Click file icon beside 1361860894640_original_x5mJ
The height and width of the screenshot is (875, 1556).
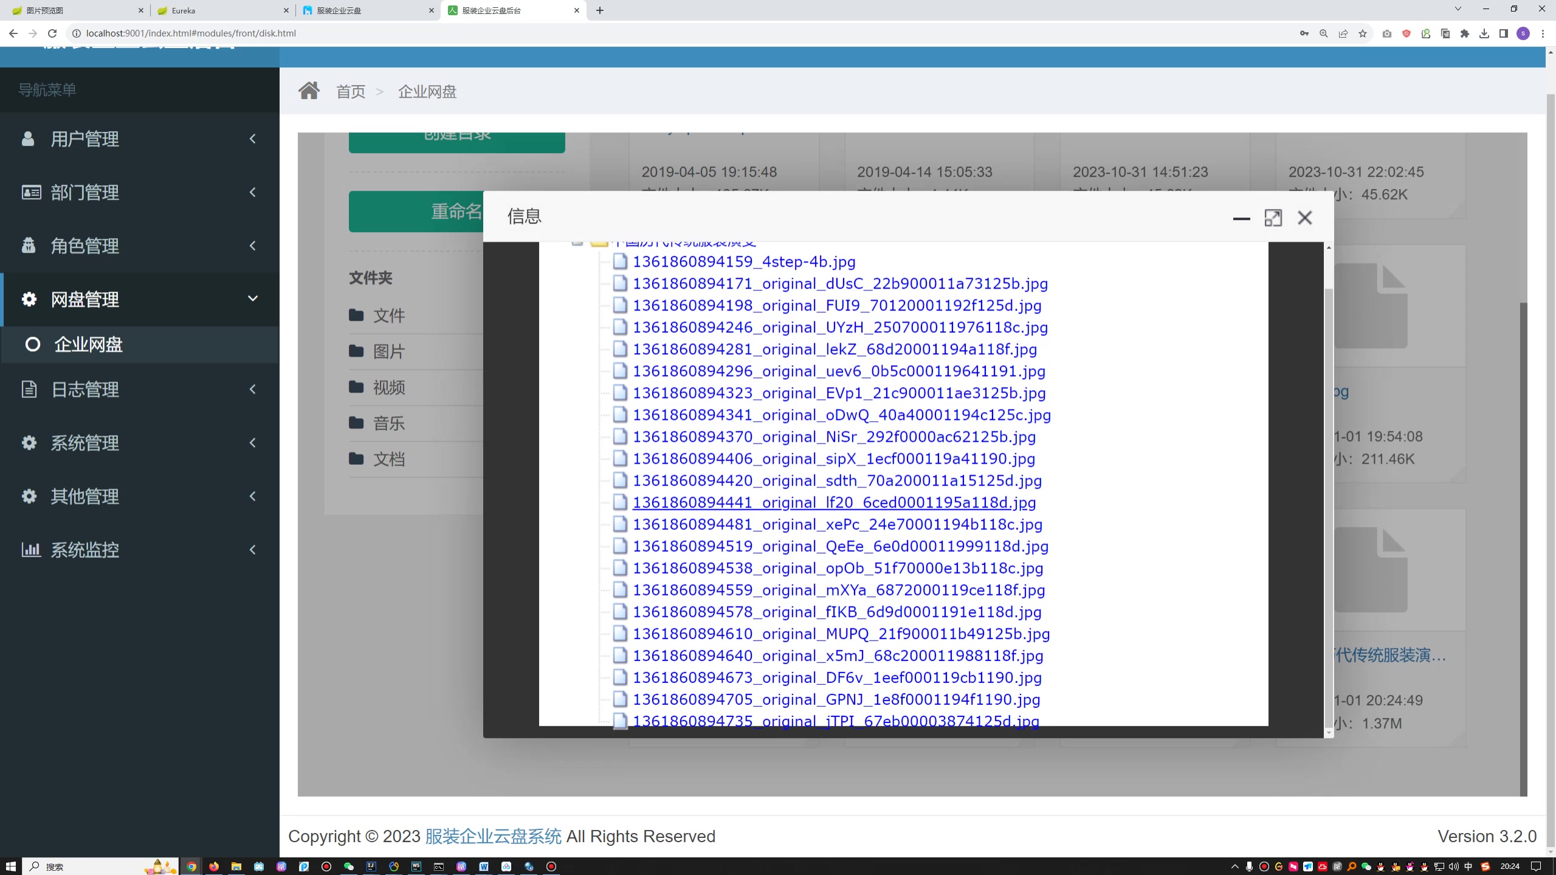[x=620, y=656]
